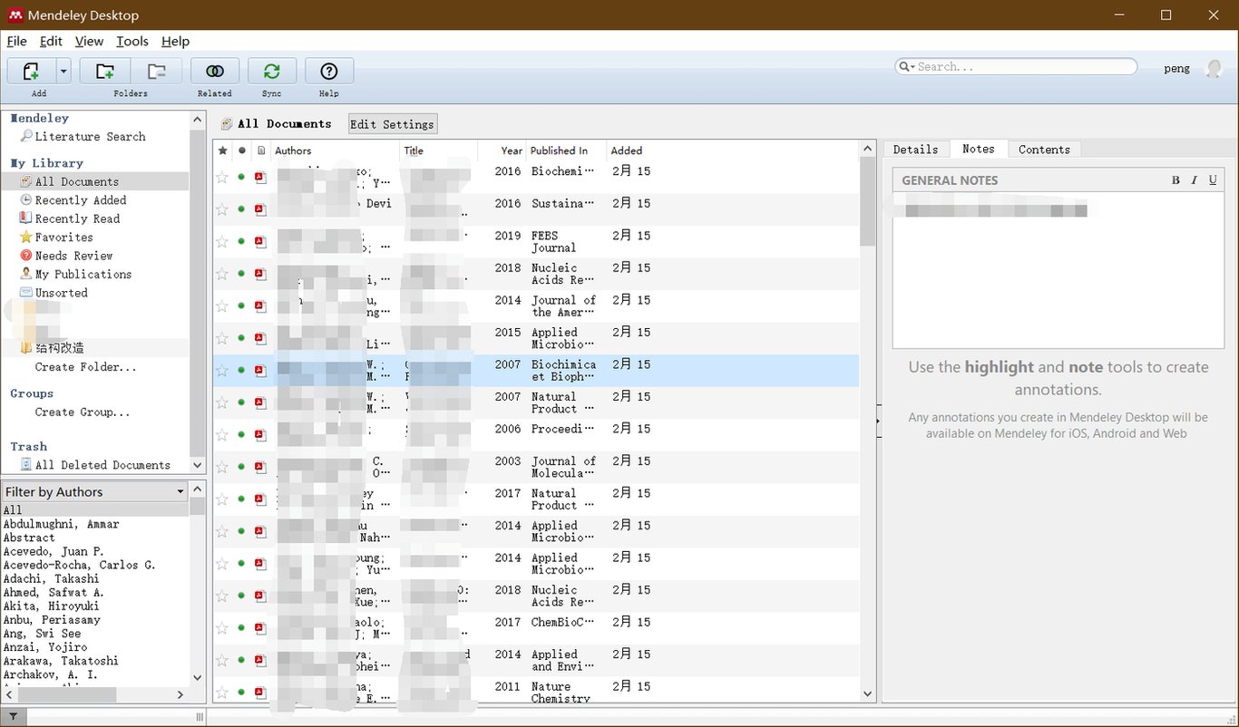Open the search options magnifier dropdown
The image size is (1239, 727).
point(906,66)
